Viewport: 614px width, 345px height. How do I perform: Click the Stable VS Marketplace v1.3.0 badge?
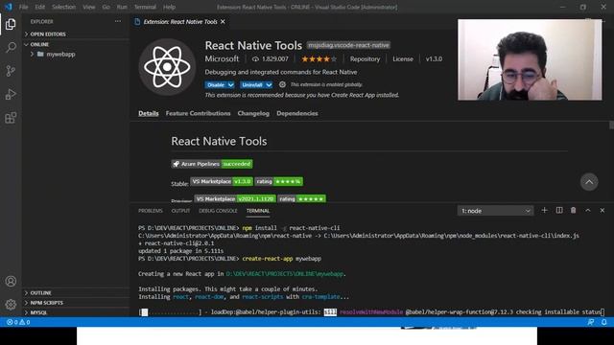[x=222, y=181]
